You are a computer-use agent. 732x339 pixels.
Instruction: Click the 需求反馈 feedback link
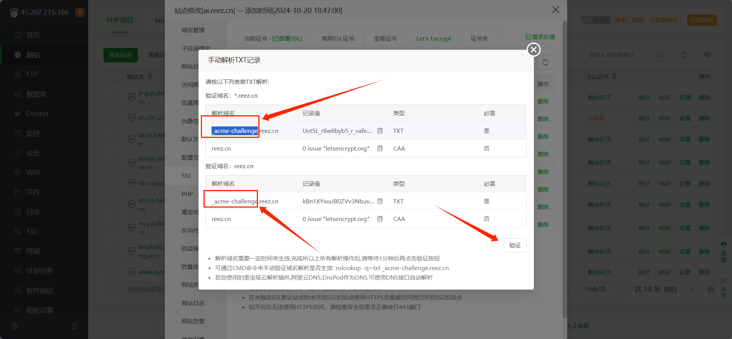540,37
